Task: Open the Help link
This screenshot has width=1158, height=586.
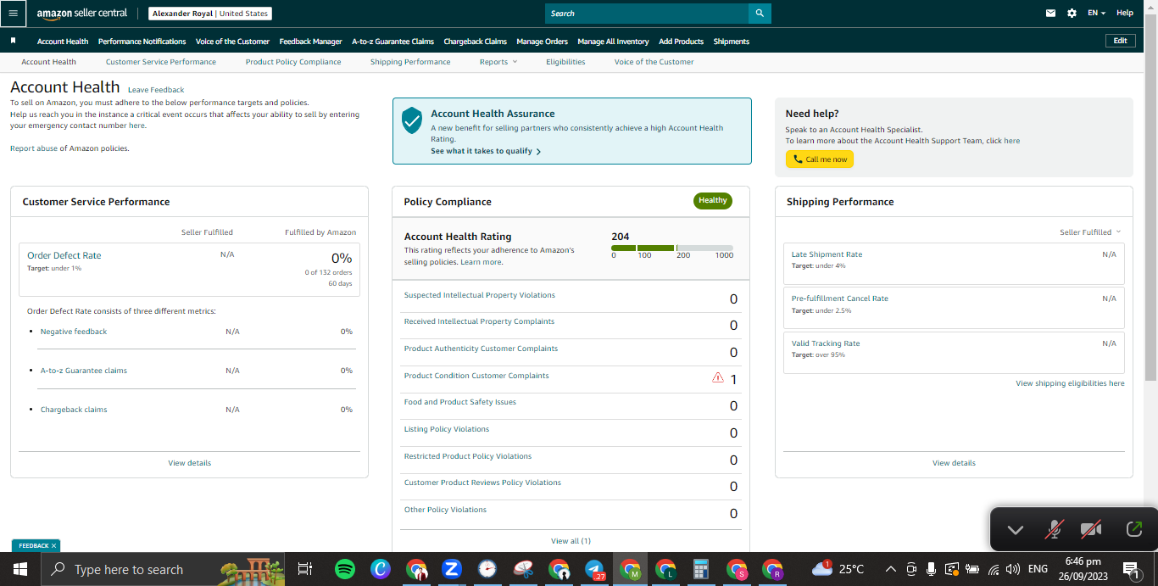Action: coord(1125,14)
